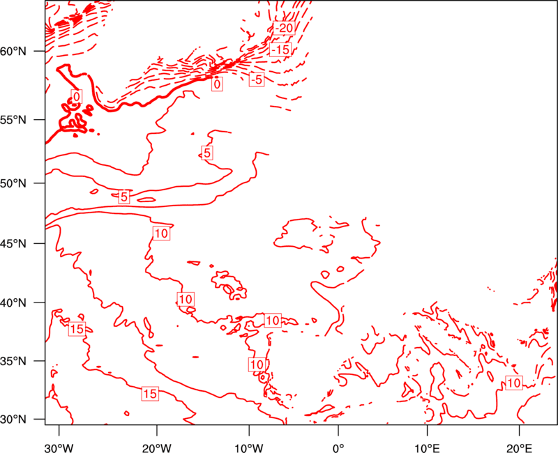Select the 20°E longitude axis label
This screenshot has width=558, height=453.
point(519,447)
